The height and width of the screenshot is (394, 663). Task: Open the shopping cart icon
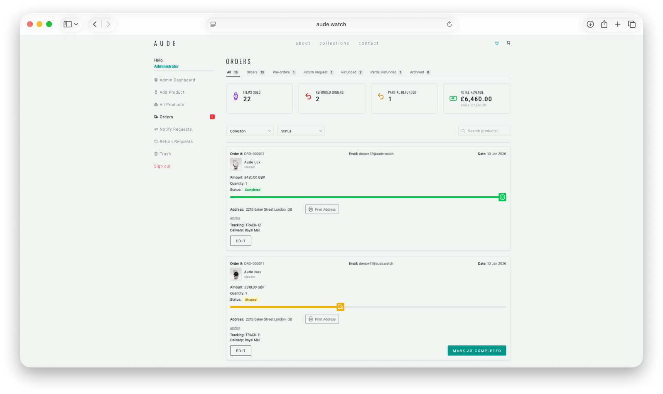tap(508, 43)
